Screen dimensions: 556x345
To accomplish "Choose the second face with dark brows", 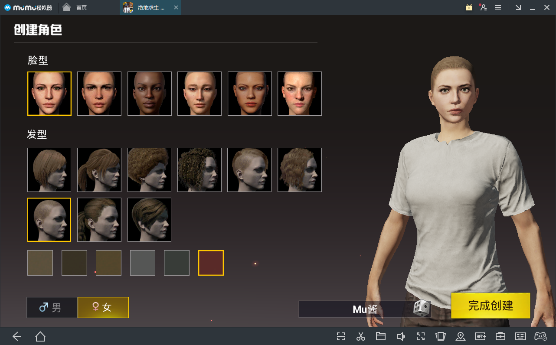I will point(99,94).
